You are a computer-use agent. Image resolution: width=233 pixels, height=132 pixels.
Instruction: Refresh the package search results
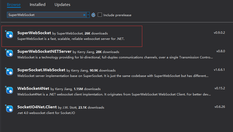coord(93,15)
